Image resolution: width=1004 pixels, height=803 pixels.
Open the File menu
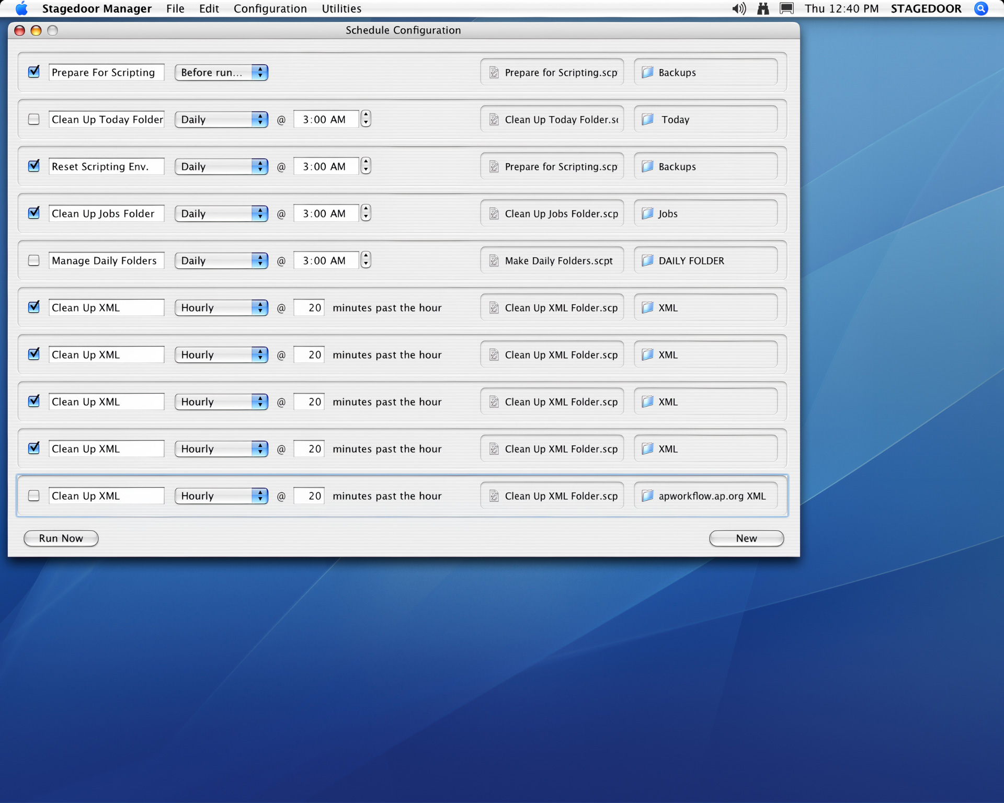(175, 8)
